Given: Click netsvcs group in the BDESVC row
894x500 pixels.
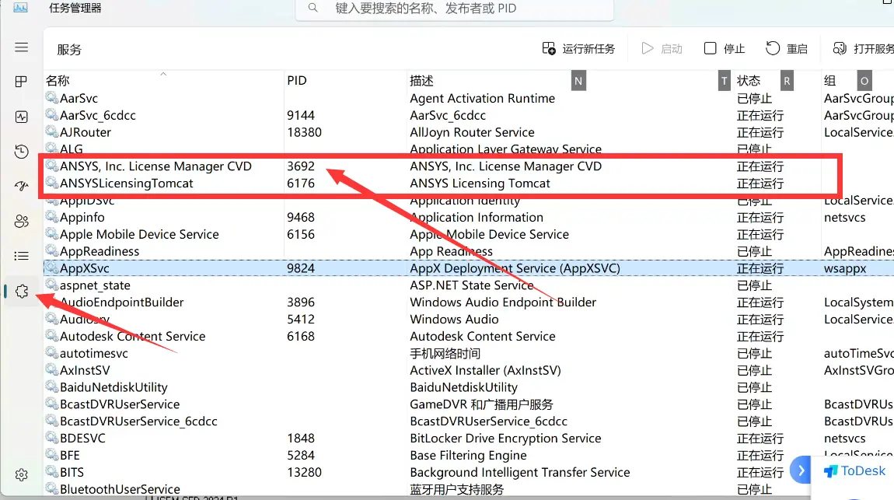Looking at the screenshot, I should (x=844, y=438).
